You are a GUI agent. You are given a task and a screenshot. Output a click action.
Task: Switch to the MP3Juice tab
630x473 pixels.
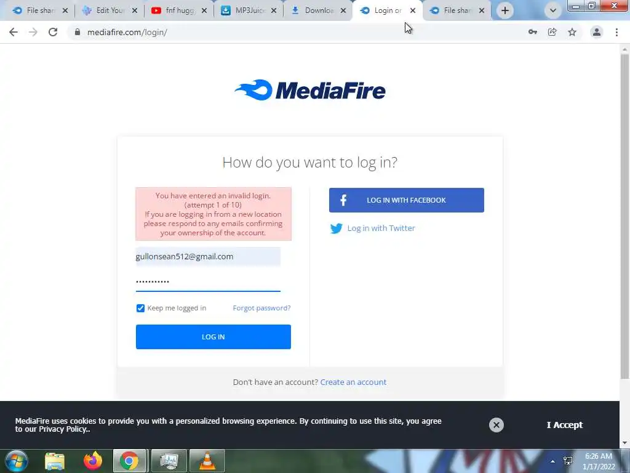(x=249, y=10)
